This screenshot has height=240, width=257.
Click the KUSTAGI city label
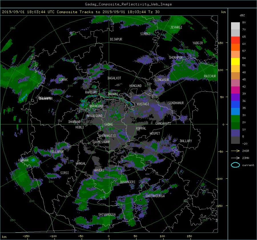pos(143,104)
